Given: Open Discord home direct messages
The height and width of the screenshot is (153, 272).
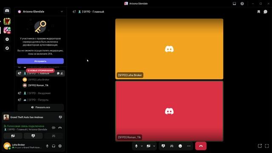Looking at the screenshot, I should [x=7, y=11].
